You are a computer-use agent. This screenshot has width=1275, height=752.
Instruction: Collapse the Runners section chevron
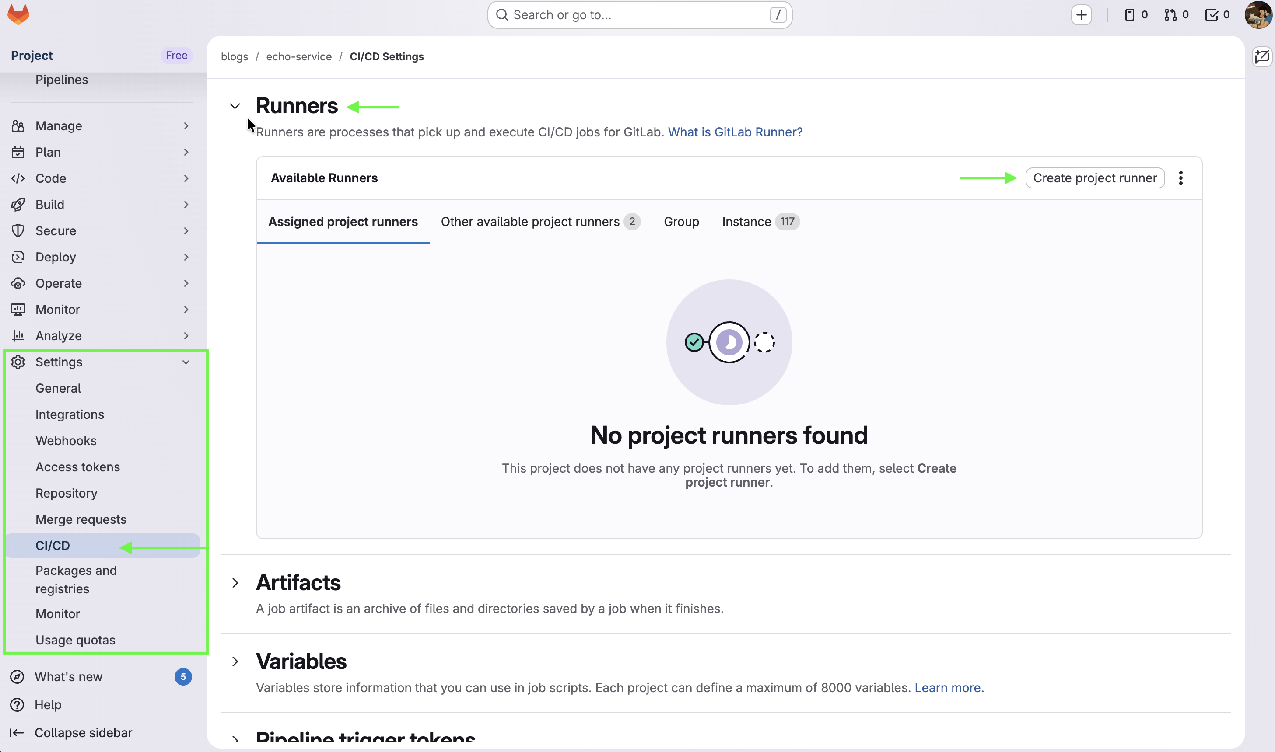pos(235,105)
